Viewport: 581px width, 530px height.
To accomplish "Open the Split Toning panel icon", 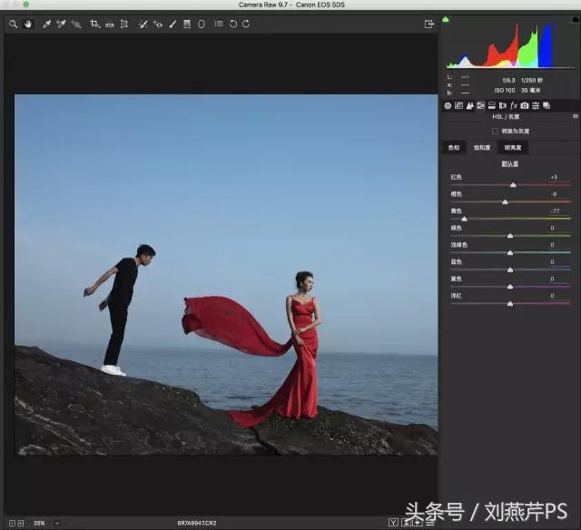I will [492, 105].
